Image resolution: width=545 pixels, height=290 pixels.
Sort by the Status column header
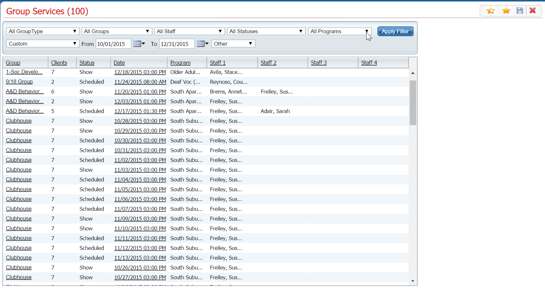pos(87,63)
